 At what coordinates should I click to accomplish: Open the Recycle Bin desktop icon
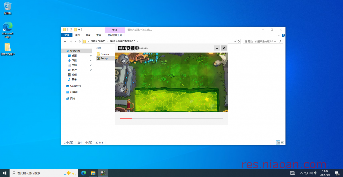pos(8,8)
